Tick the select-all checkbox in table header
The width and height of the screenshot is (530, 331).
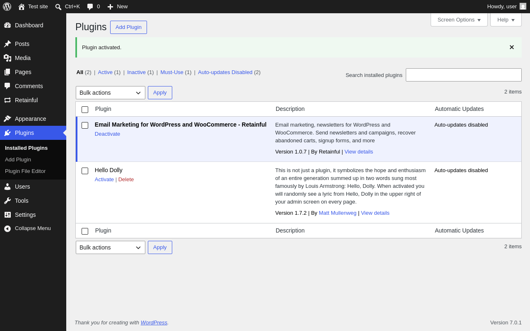point(85,110)
